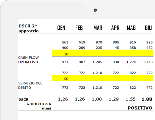This screenshot has width=155, height=120.
Task: Select the cell showing 561
Action: point(65,42)
